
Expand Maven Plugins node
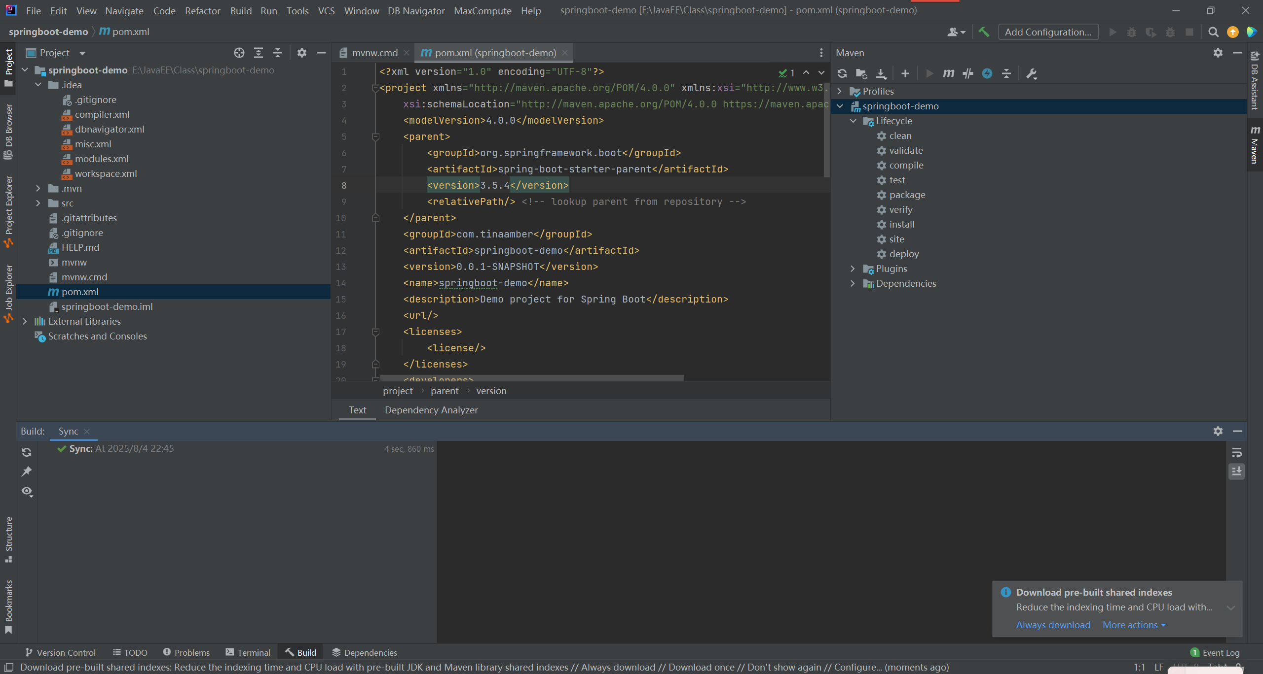(x=853, y=269)
